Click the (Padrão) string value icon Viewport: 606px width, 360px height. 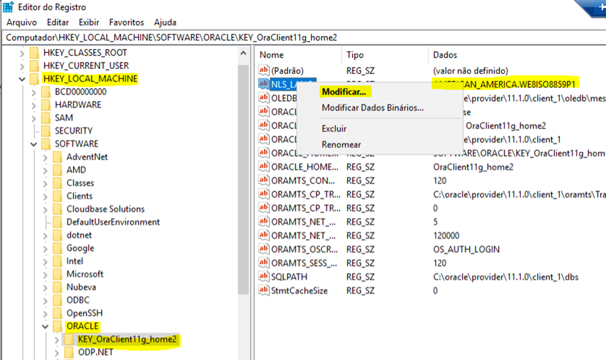click(264, 70)
